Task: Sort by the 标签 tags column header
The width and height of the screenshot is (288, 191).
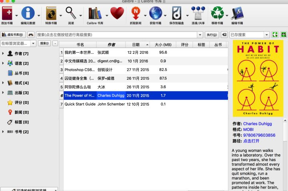Action: (201, 45)
